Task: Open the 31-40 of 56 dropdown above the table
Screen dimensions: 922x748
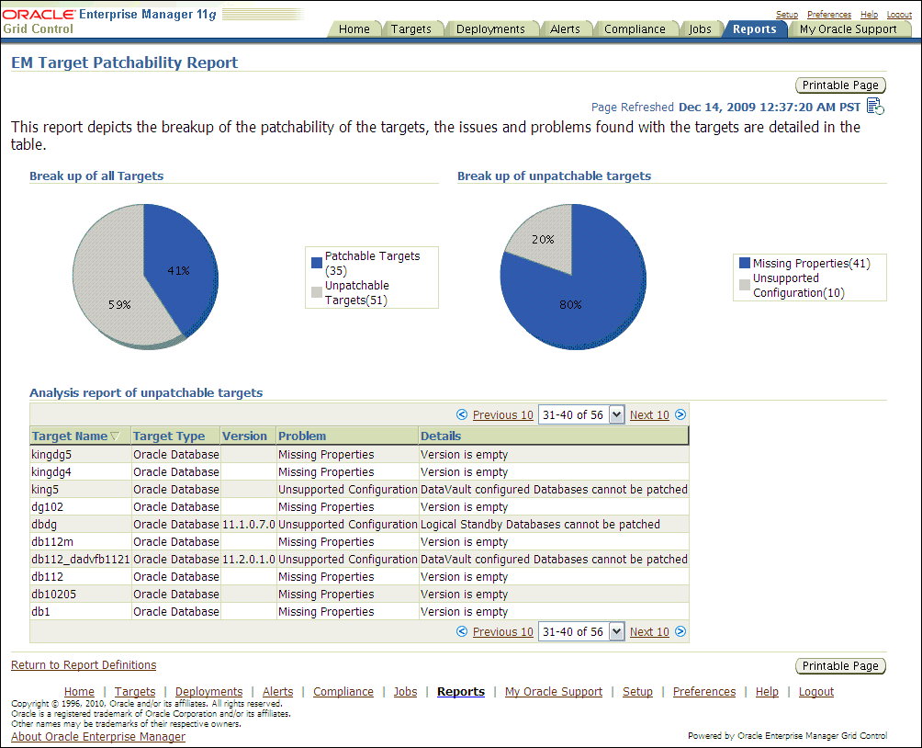Action: [x=581, y=415]
